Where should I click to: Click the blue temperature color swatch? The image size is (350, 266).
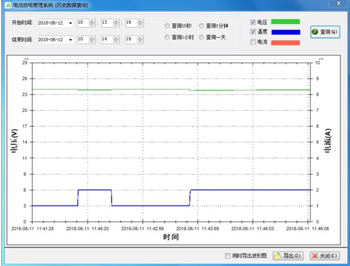pos(286,32)
